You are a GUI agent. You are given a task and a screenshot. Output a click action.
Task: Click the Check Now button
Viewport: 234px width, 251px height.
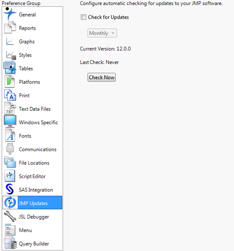(x=101, y=77)
